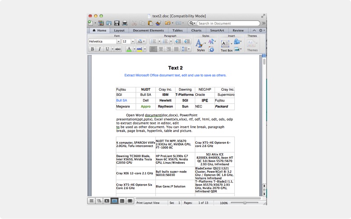Open the Styles quick gallery
The width and height of the screenshot is (351, 219).
pyautogui.click(x=201, y=45)
